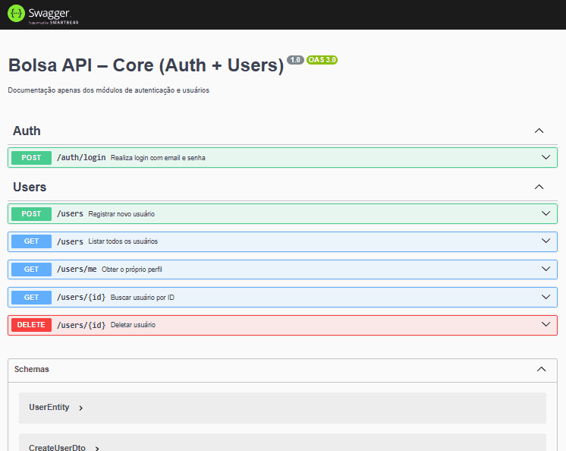Expand the UserEntity schema arrow
This screenshot has height=451, width=566.
point(81,408)
